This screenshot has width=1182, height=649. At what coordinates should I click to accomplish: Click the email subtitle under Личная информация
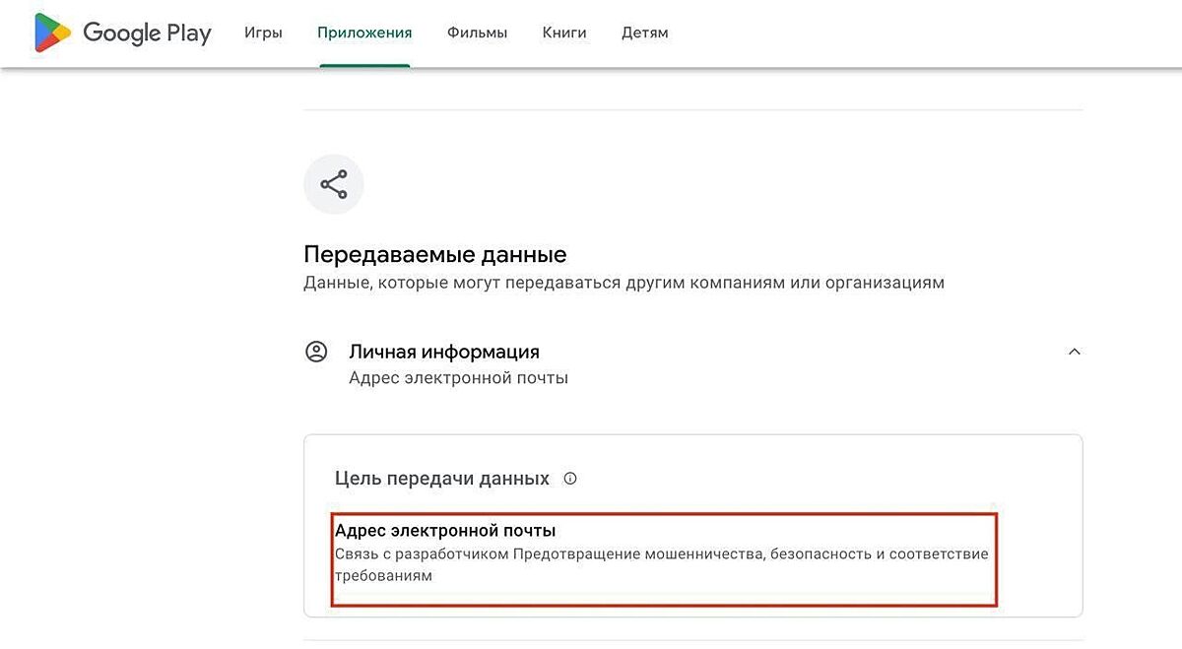tap(458, 377)
